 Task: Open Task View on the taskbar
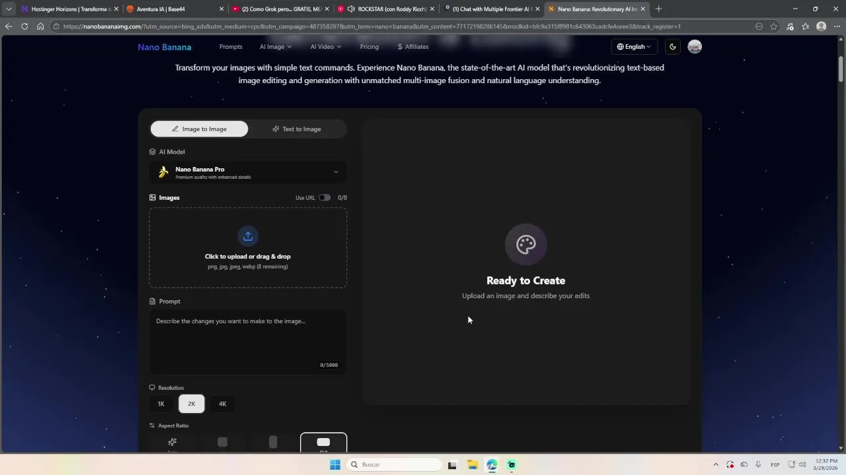point(452,464)
